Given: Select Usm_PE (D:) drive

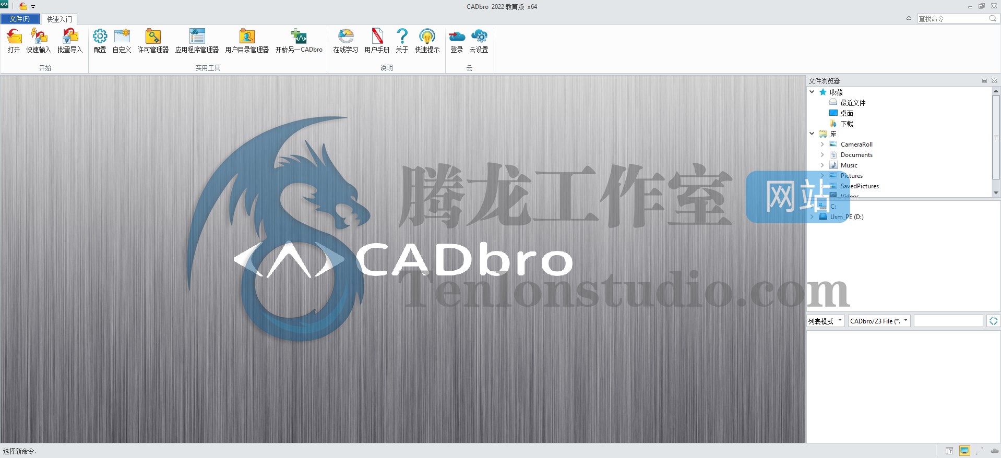Looking at the screenshot, I should [847, 217].
